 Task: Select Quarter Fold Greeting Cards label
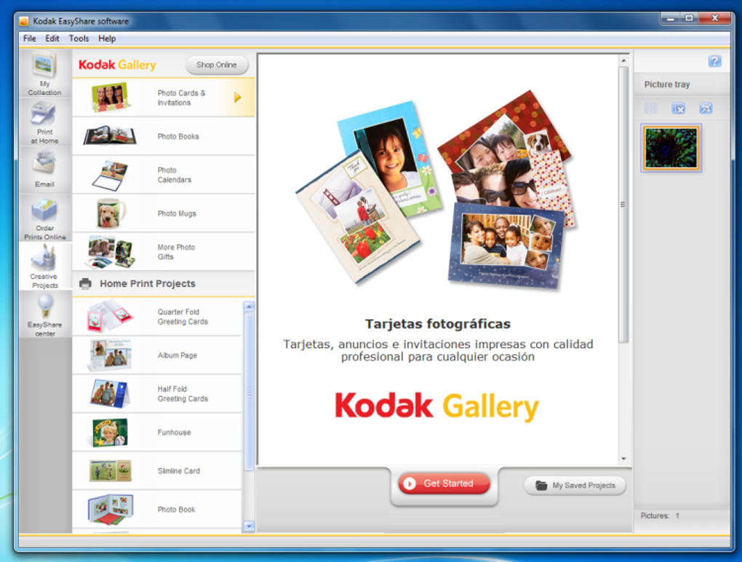[x=183, y=317]
